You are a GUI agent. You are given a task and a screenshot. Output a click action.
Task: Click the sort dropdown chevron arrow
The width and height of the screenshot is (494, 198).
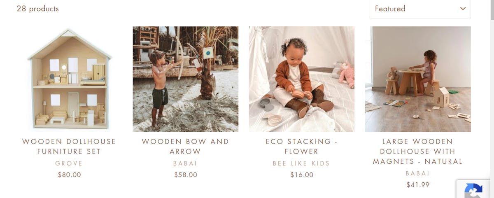click(463, 9)
